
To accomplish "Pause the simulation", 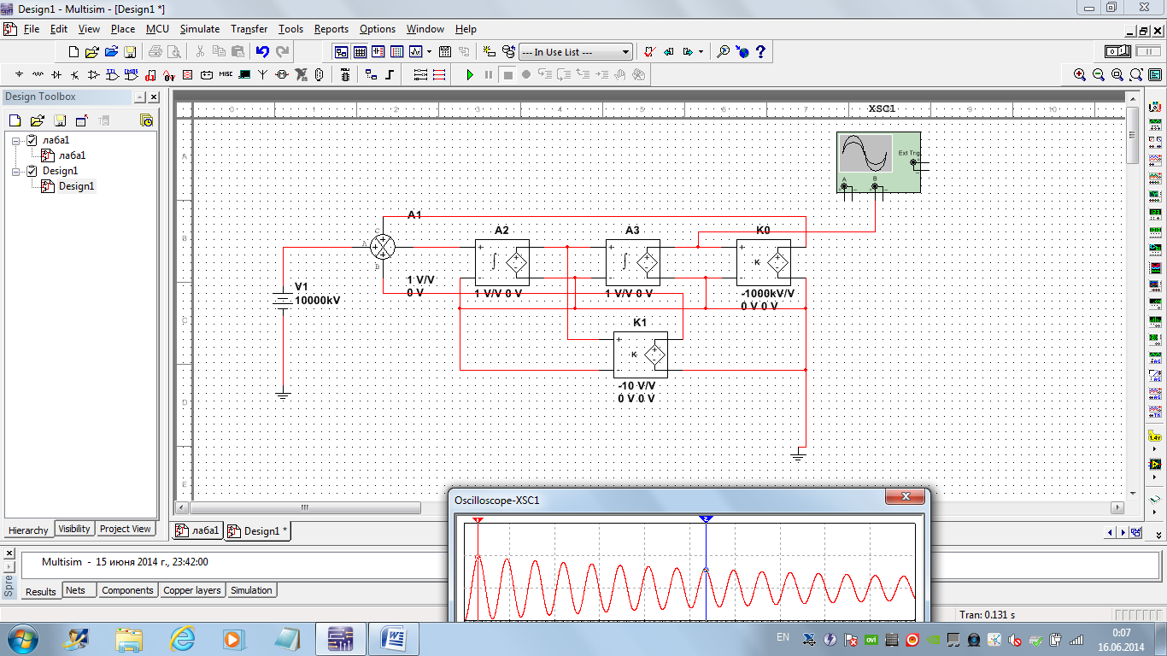I will pyautogui.click(x=489, y=75).
